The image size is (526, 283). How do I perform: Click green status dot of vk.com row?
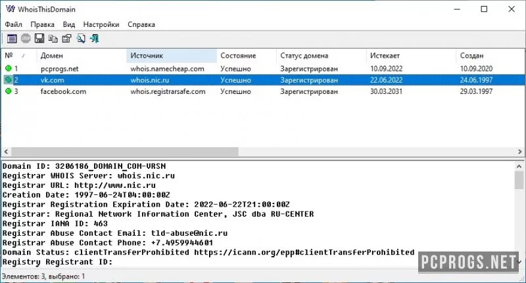pyautogui.click(x=9, y=79)
